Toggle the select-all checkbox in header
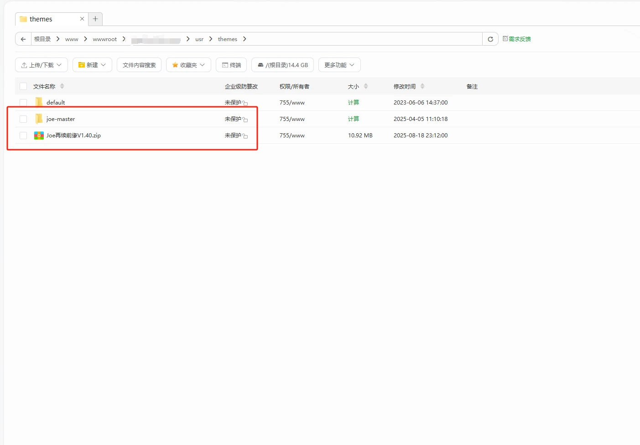The image size is (640, 445). 23,86
